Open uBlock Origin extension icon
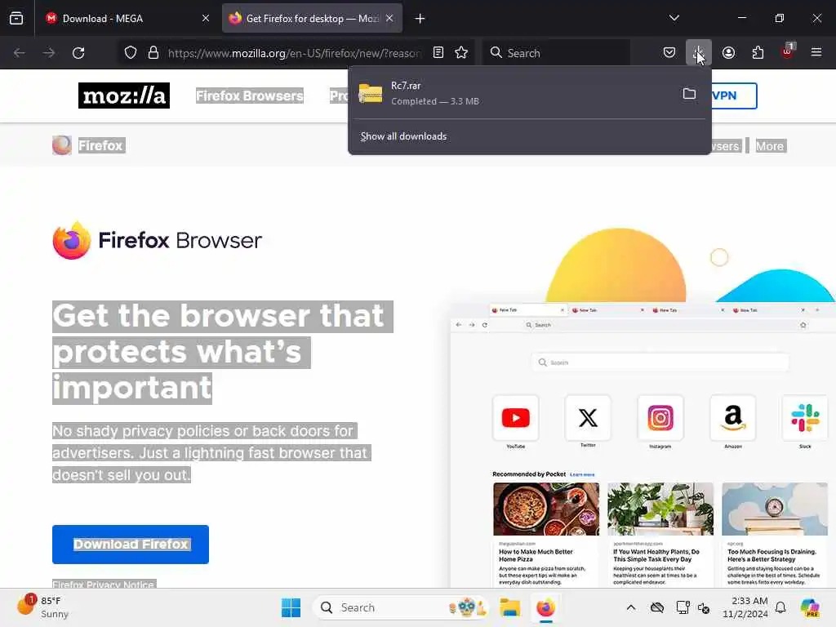 pos(788,51)
